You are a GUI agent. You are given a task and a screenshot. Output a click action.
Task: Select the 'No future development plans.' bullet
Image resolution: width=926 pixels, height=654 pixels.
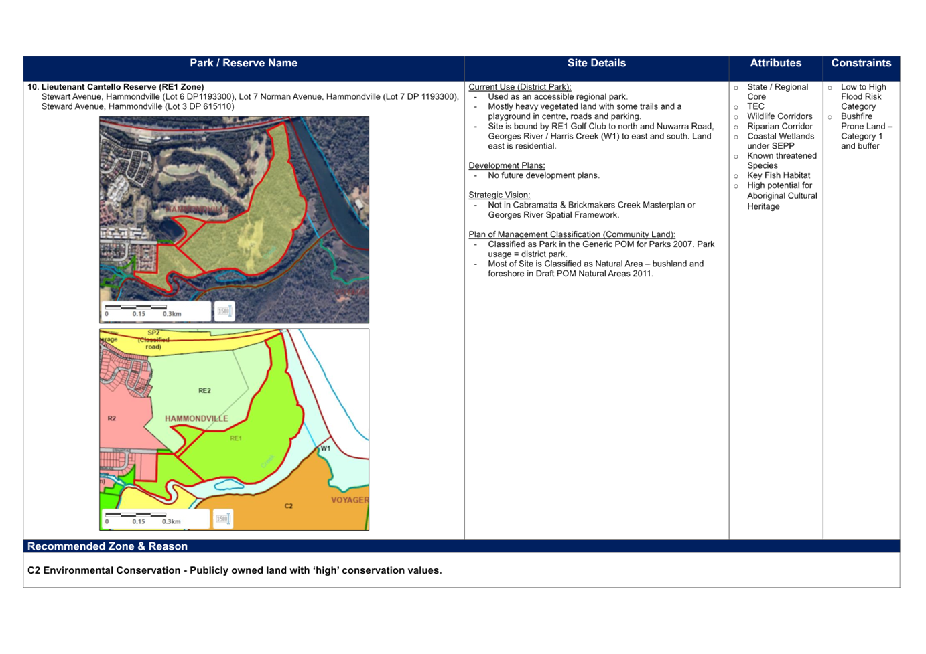pyautogui.click(x=543, y=175)
